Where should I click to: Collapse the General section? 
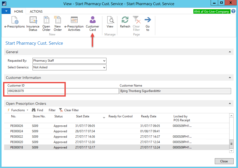pyautogui.click(x=229, y=52)
